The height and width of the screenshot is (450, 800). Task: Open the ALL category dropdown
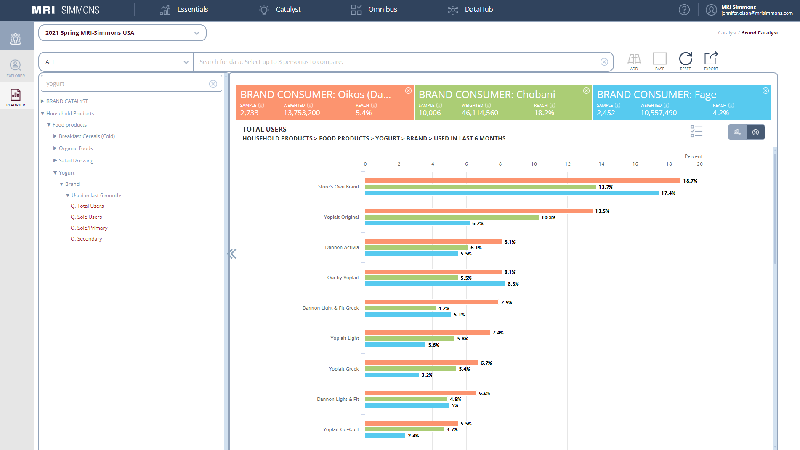(x=116, y=62)
